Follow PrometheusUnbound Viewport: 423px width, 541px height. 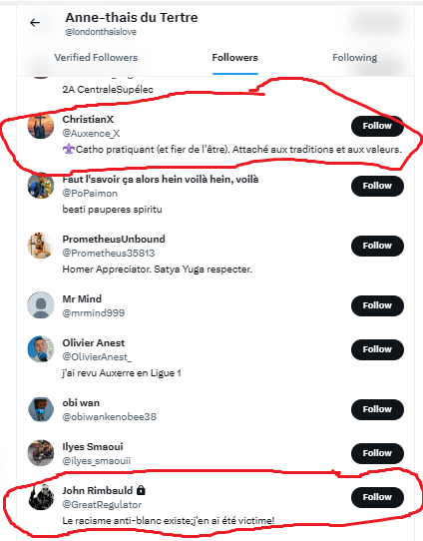point(377,246)
